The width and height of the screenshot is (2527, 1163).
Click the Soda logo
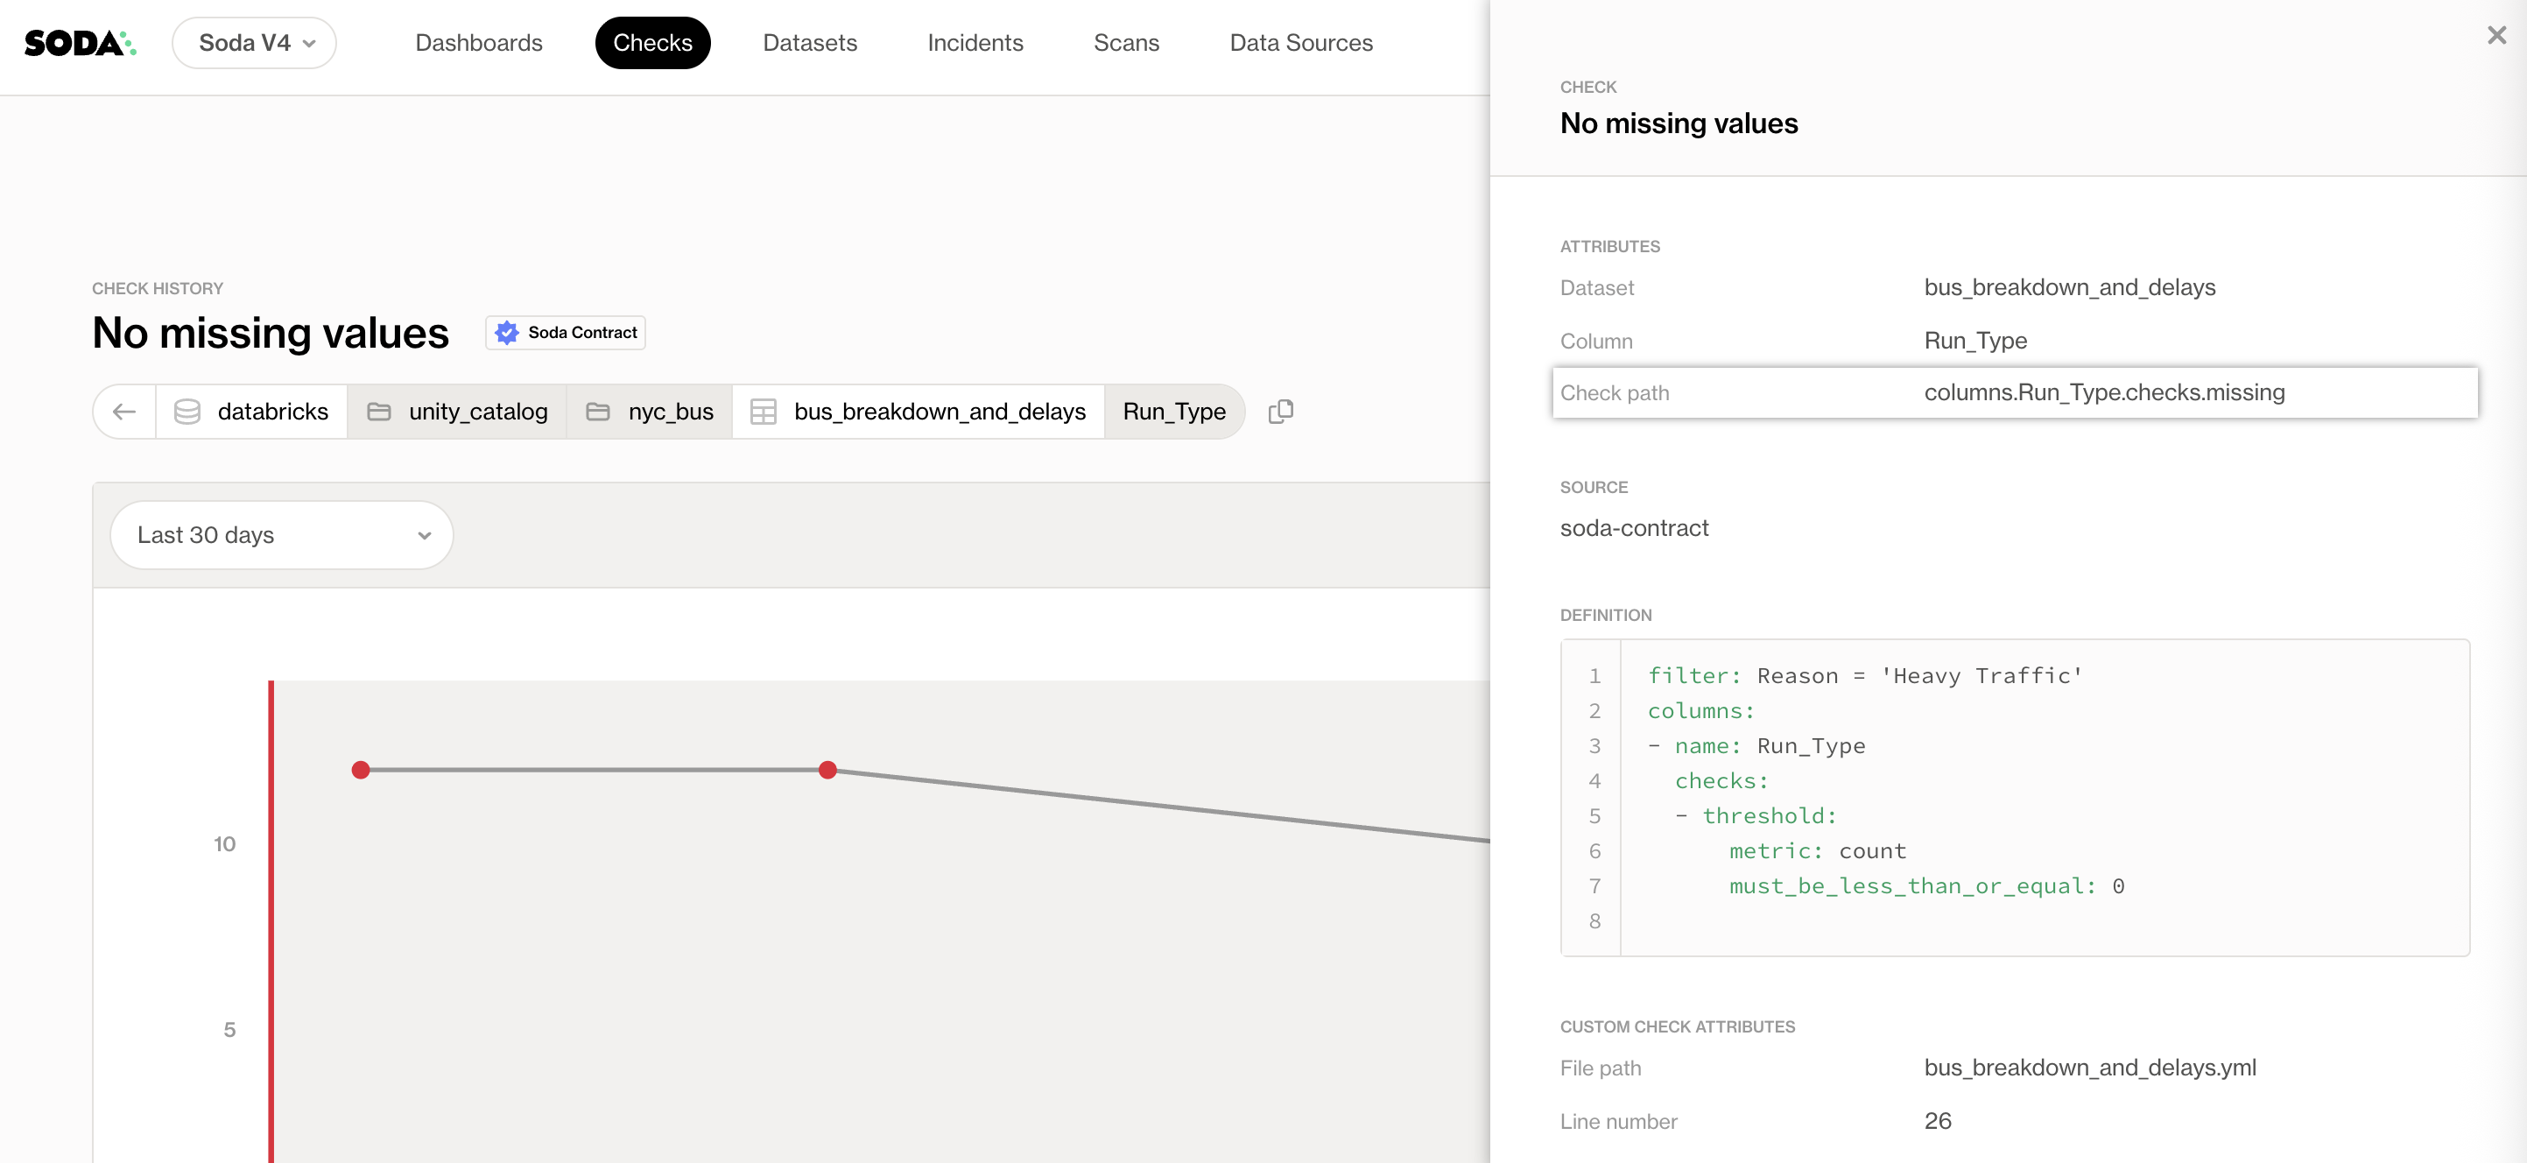point(79,43)
